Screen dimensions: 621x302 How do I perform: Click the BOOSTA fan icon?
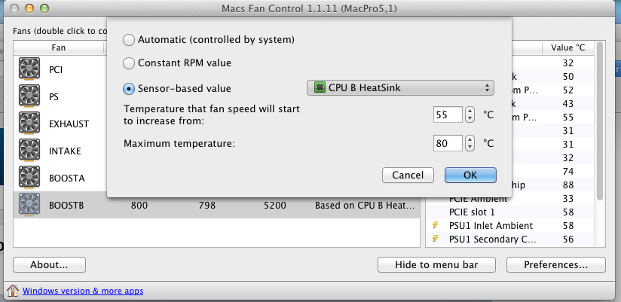pyautogui.click(x=29, y=178)
